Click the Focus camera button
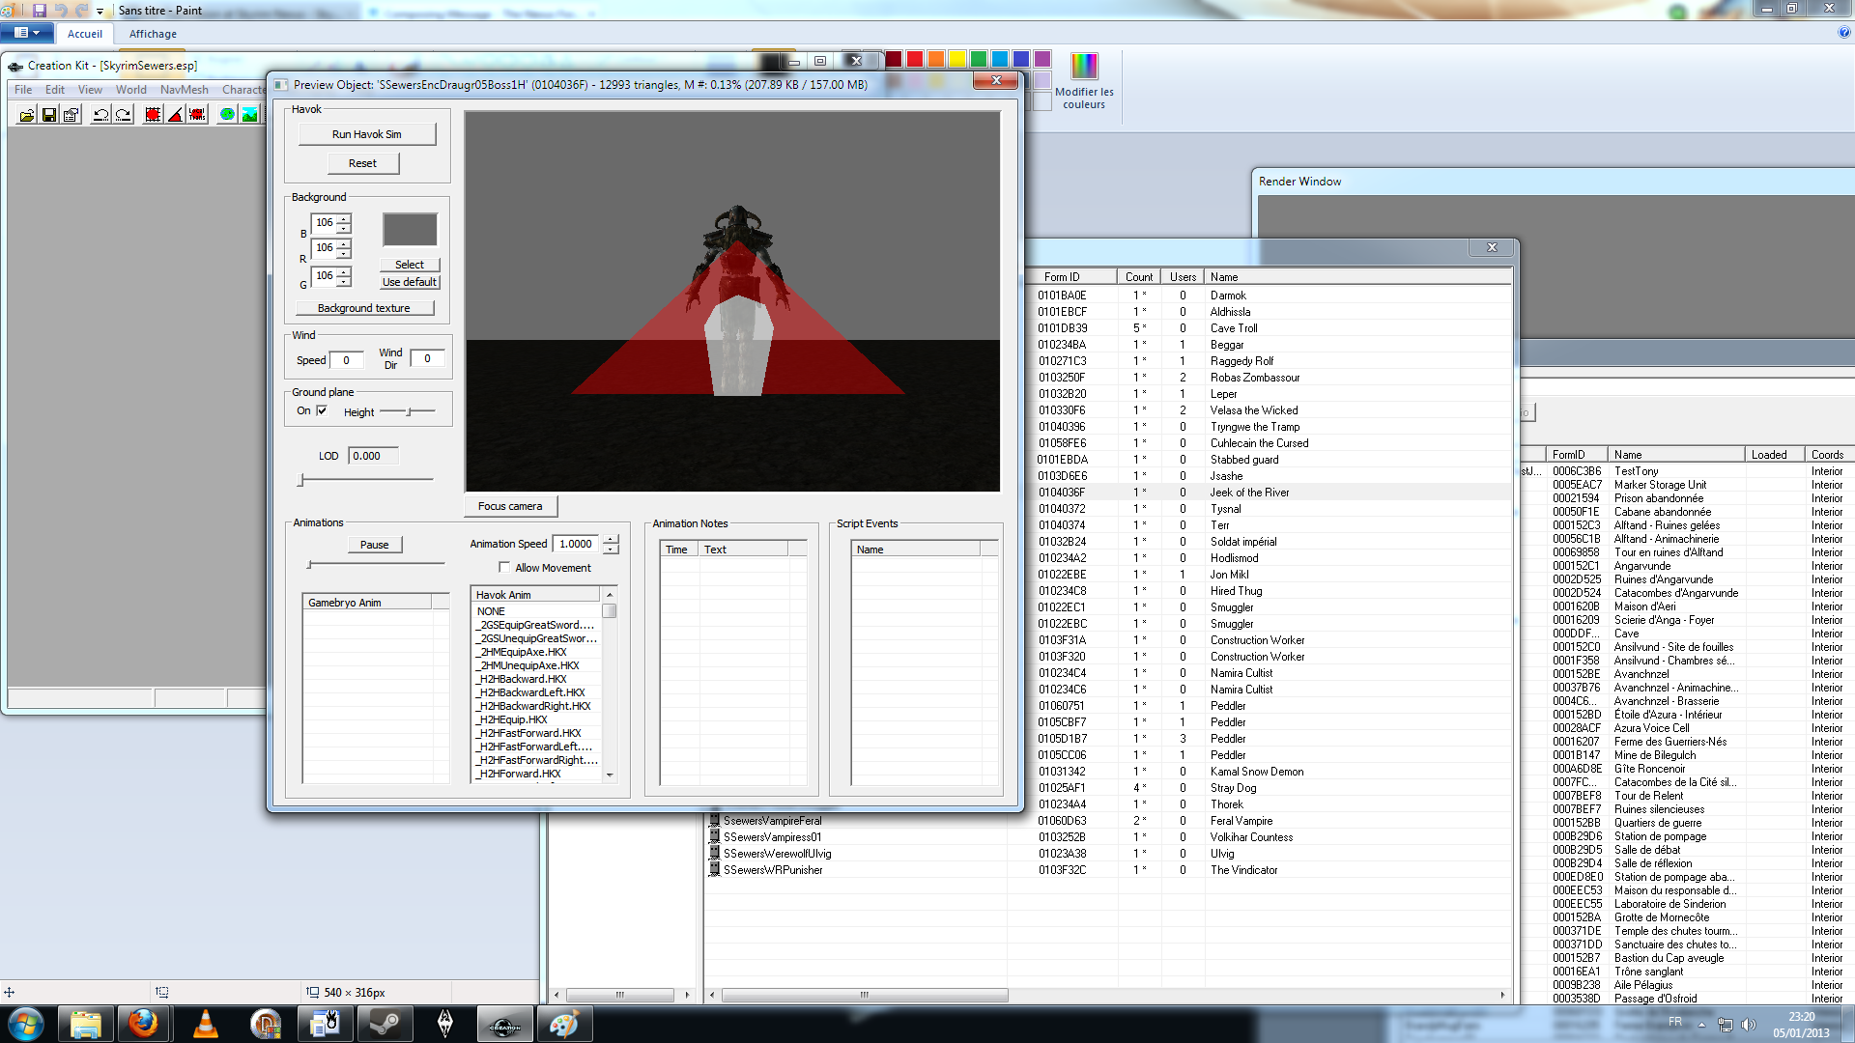1855x1043 pixels. [510, 506]
